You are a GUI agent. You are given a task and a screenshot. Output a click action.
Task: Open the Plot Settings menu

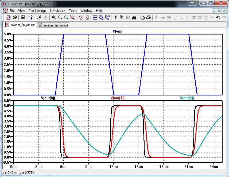click(37, 11)
